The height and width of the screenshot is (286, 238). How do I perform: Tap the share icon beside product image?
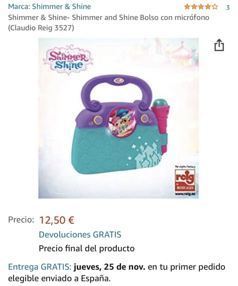pos(219,45)
